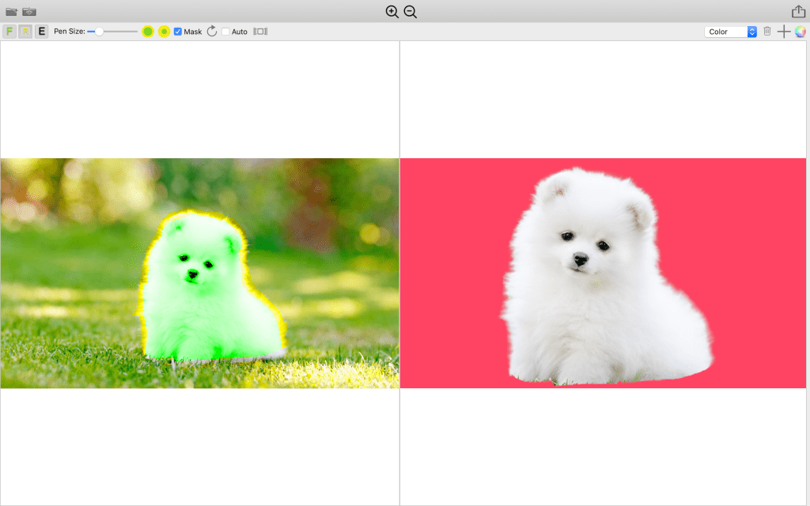Select the yellow R tool
The width and height of the screenshot is (810, 506).
coord(25,32)
